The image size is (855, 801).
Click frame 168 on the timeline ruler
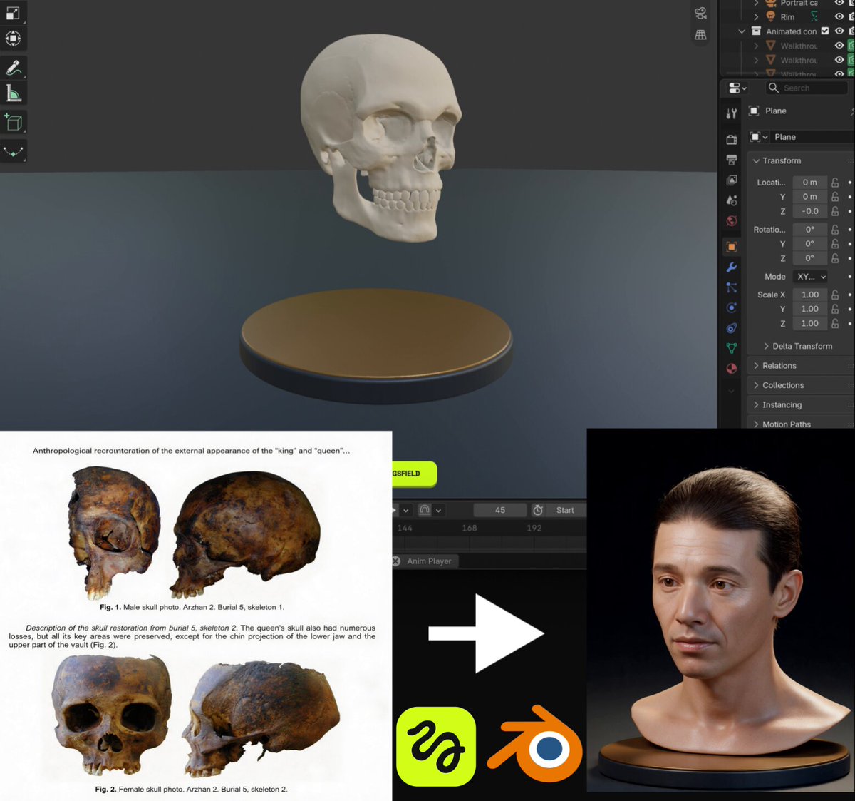pyautogui.click(x=469, y=529)
